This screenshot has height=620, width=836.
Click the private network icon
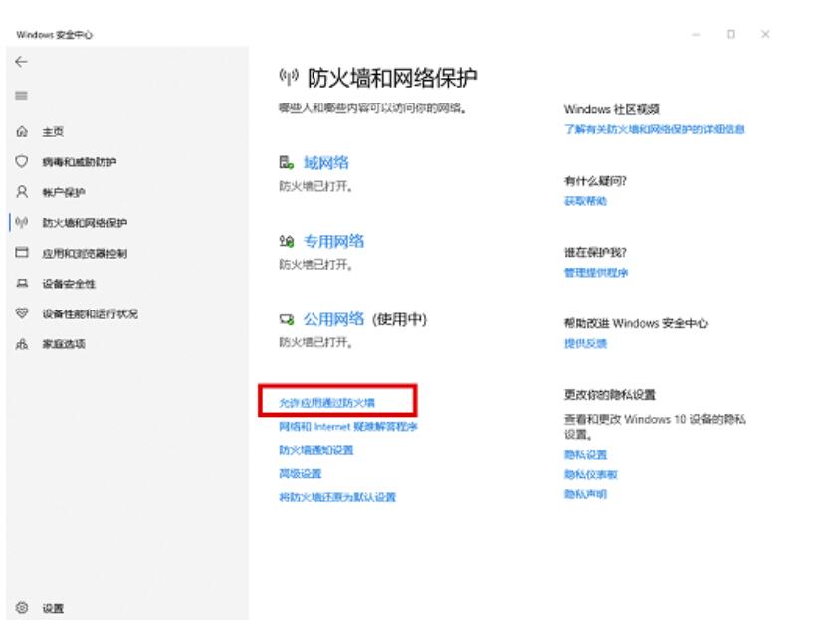[287, 241]
